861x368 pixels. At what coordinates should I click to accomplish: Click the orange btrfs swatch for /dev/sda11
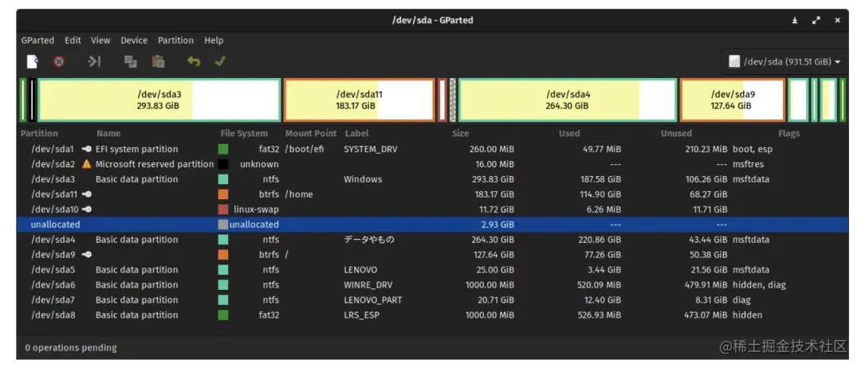point(223,194)
